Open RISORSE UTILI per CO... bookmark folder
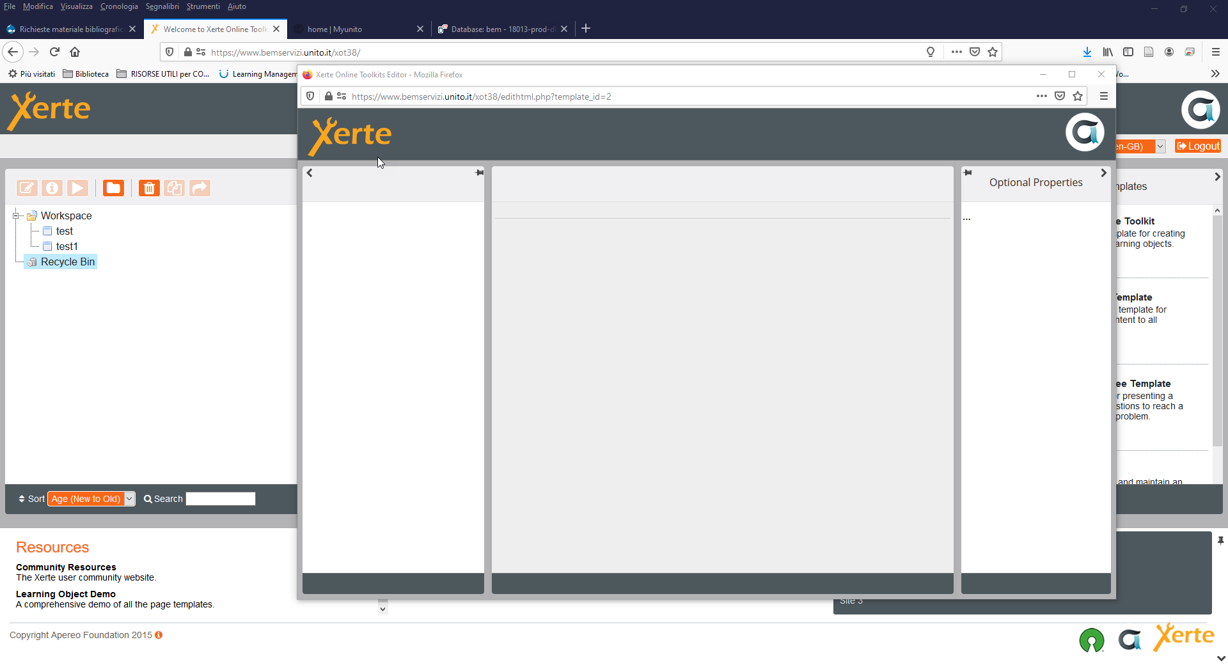Image resolution: width=1228 pixels, height=665 pixels. pyautogui.click(x=163, y=74)
